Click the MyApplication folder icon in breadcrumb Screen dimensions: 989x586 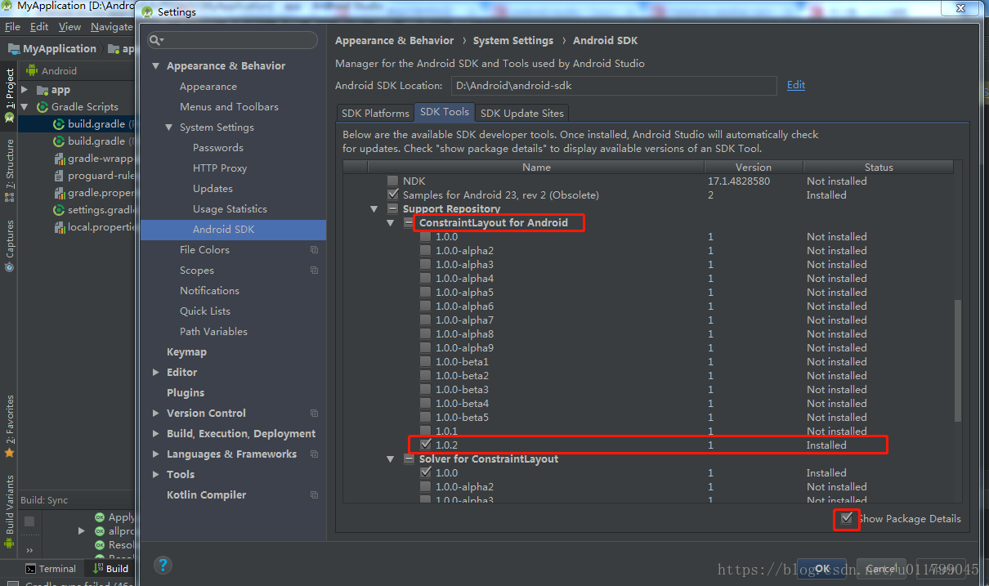coord(14,49)
